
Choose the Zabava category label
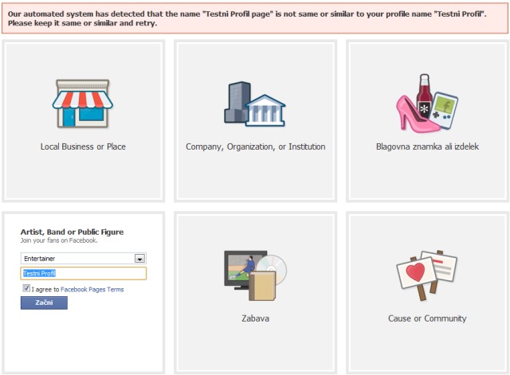coord(255,318)
